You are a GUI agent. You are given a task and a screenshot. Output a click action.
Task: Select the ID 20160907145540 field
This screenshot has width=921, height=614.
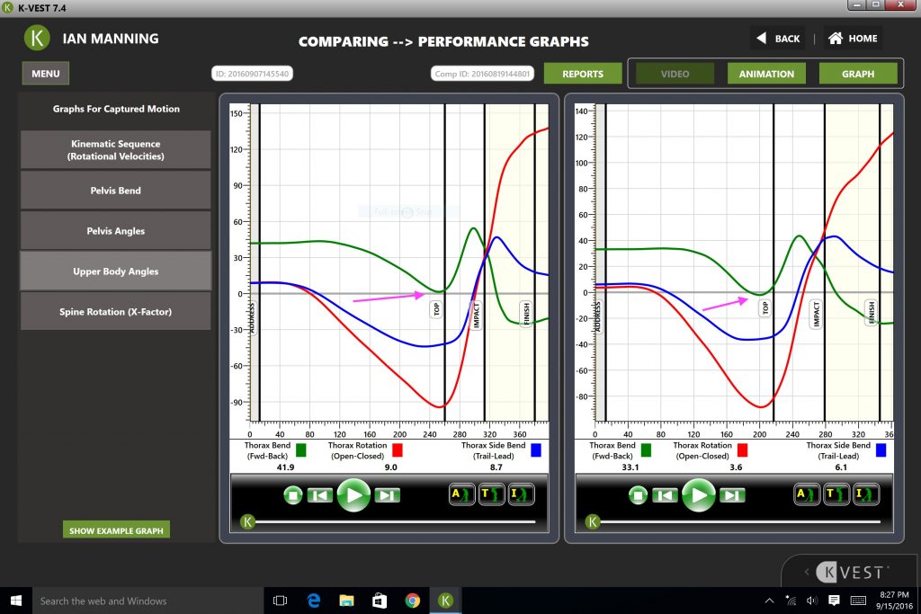click(x=252, y=74)
